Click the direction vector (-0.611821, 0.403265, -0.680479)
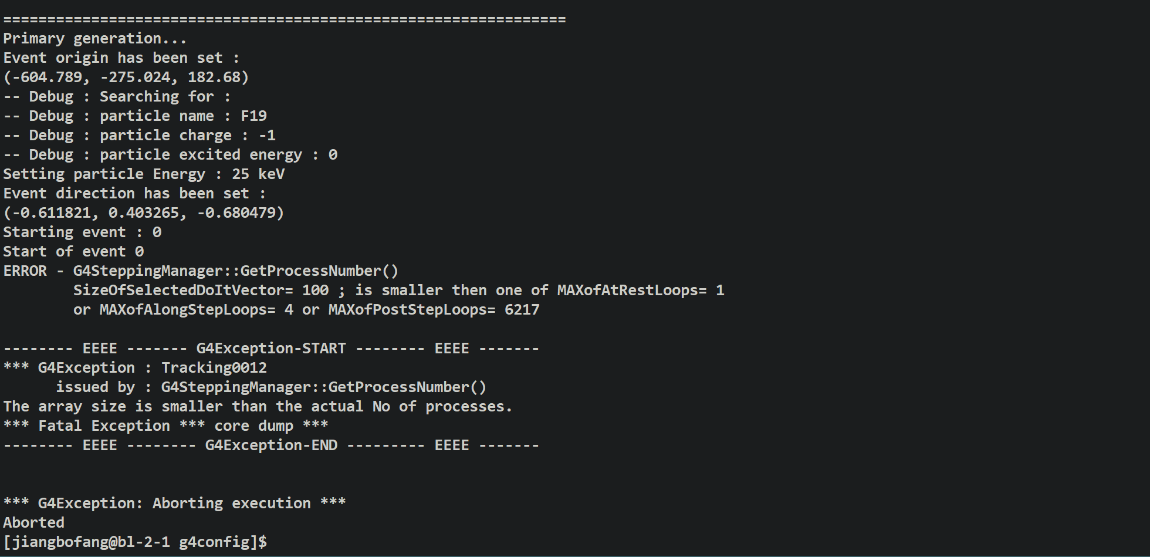The image size is (1150, 557). point(144,212)
